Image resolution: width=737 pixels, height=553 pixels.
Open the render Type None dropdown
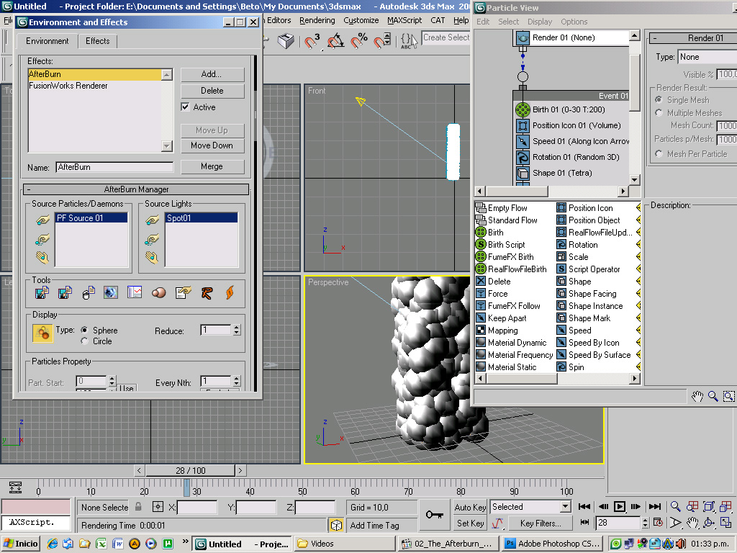tap(707, 57)
